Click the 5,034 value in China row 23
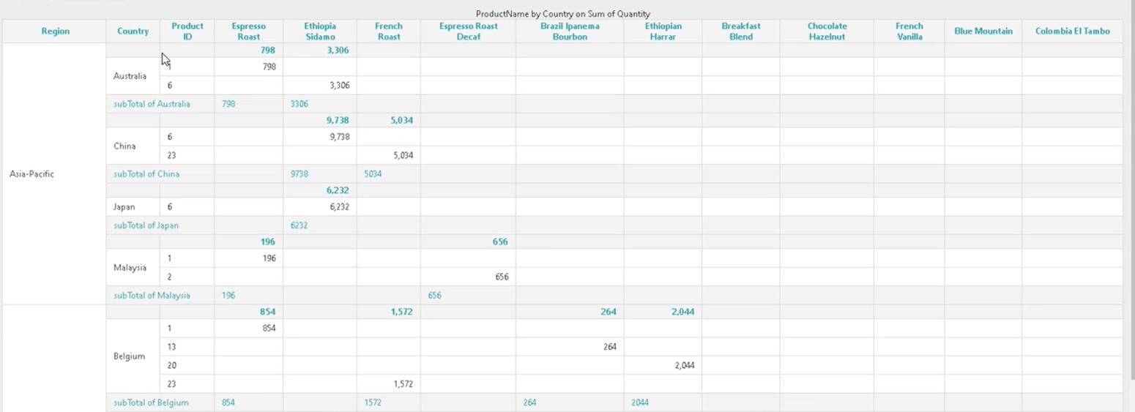Image resolution: width=1135 pixels, height=412 pixels. point(403,155)
